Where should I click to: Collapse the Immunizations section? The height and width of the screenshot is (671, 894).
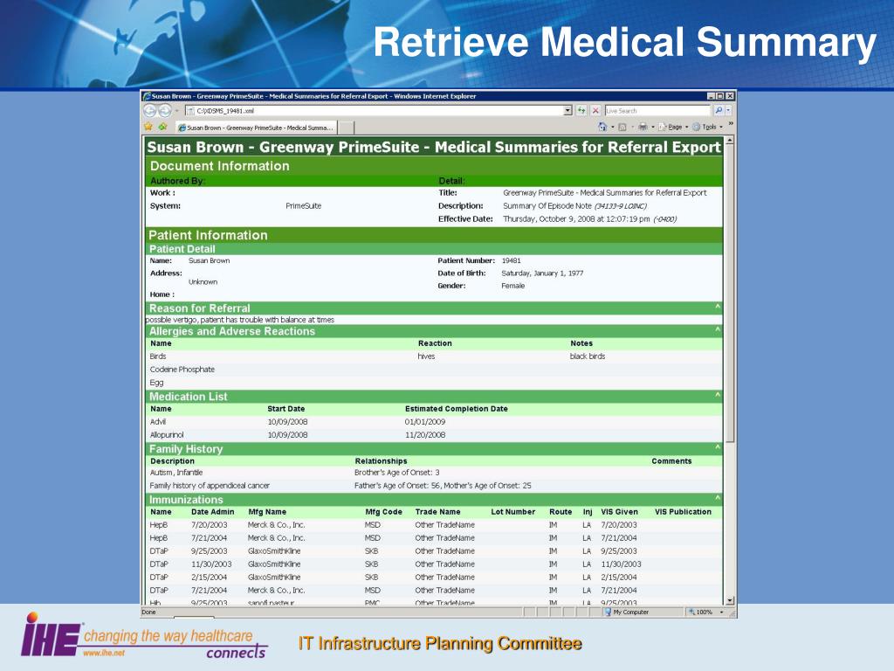(x=718, y=498)
